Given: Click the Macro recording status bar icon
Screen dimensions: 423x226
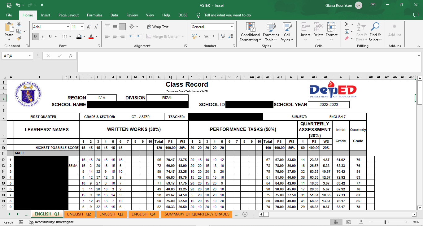Looking at the screenshot, I should click(21, 222).
